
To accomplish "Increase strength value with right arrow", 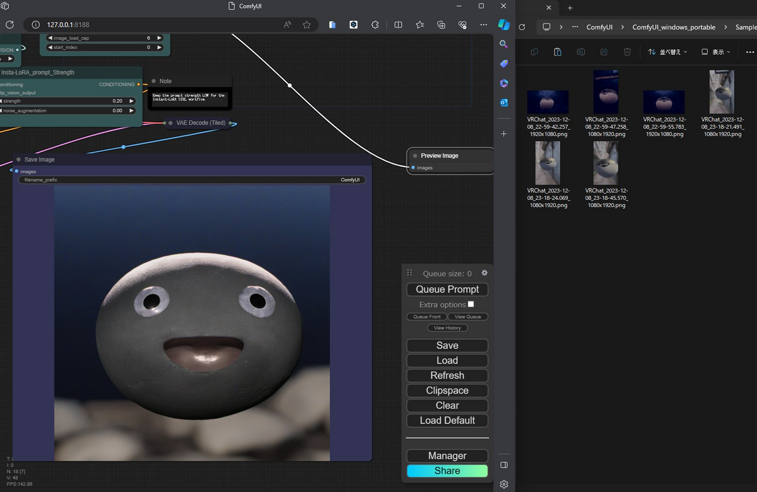I will pos(132,101).
